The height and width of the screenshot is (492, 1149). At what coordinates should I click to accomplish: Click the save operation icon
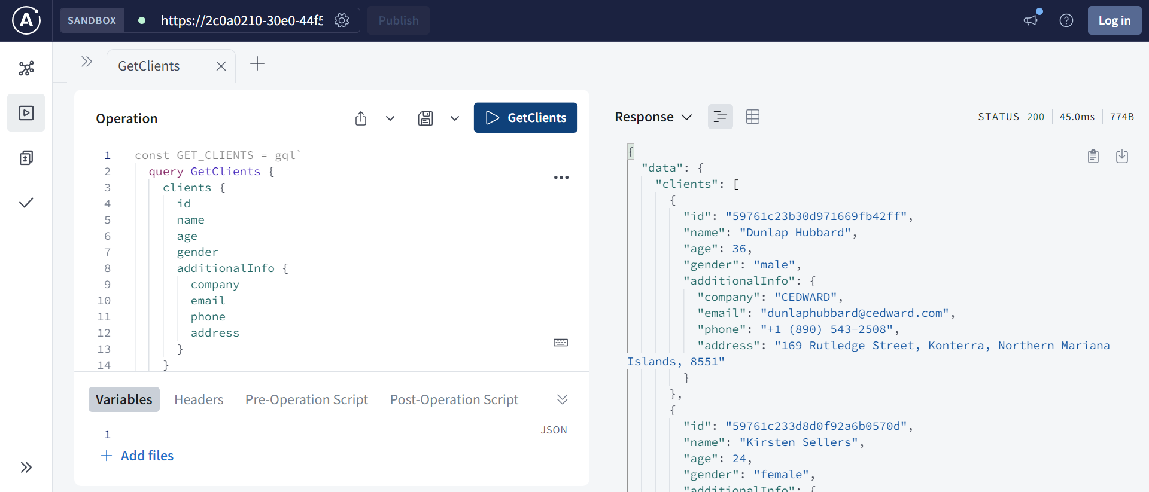point(425,118)
